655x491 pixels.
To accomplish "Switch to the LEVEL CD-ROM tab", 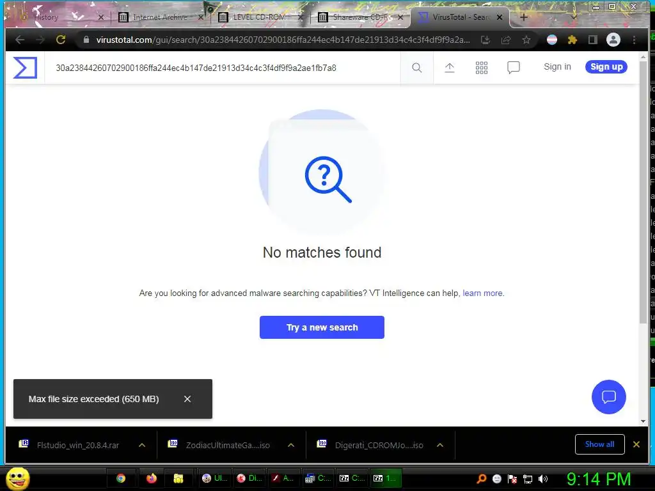I will pyautogui.click(x=258, y=17).
